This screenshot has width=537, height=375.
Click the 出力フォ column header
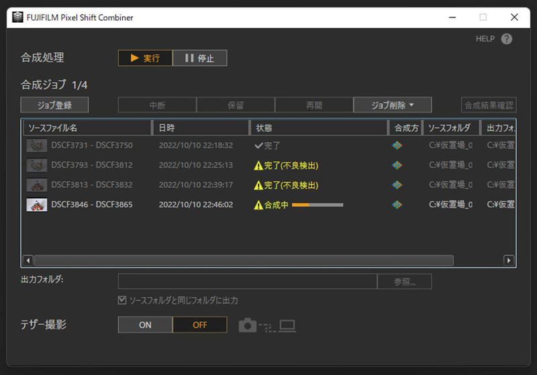(x=499, y=128)
